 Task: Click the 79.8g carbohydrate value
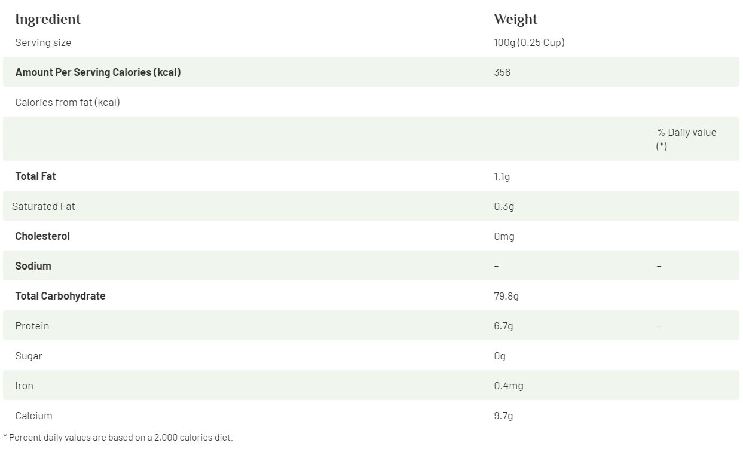(x=506, y=296)
